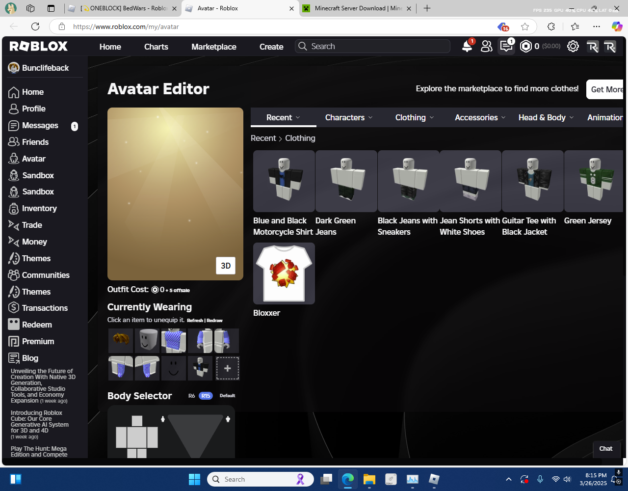The image size is (628, 491).
Task: Add page to favorites star icon
Action: click(x=525, y=27)
